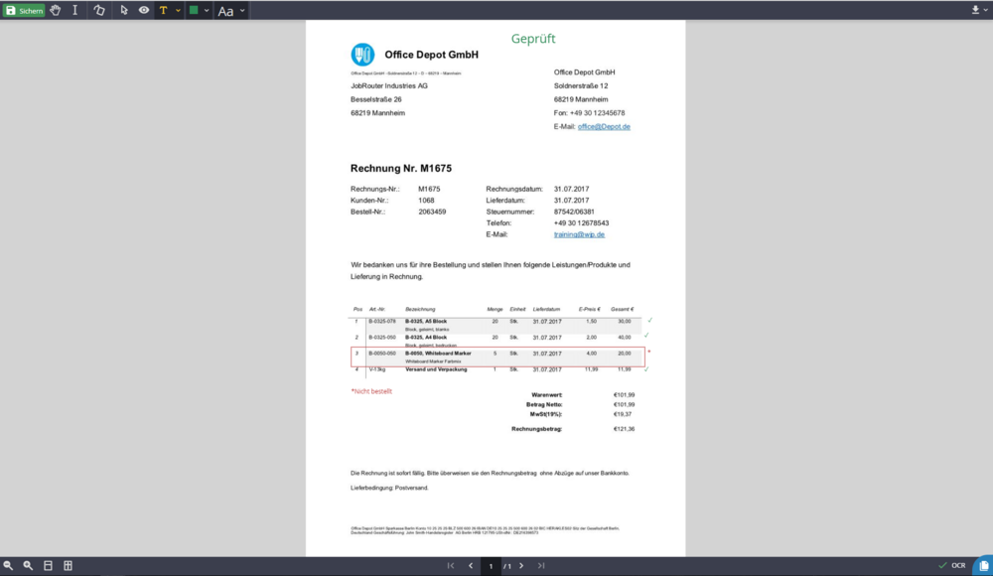The image size is (993, 576).
Task: Click the green checkmark beside position 2
Action: click(x=646, y=336)
